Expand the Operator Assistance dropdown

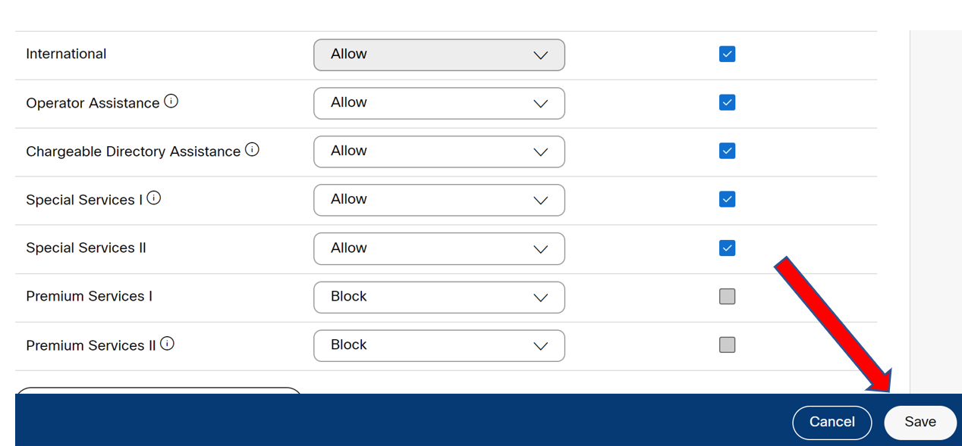click(439, 103)
